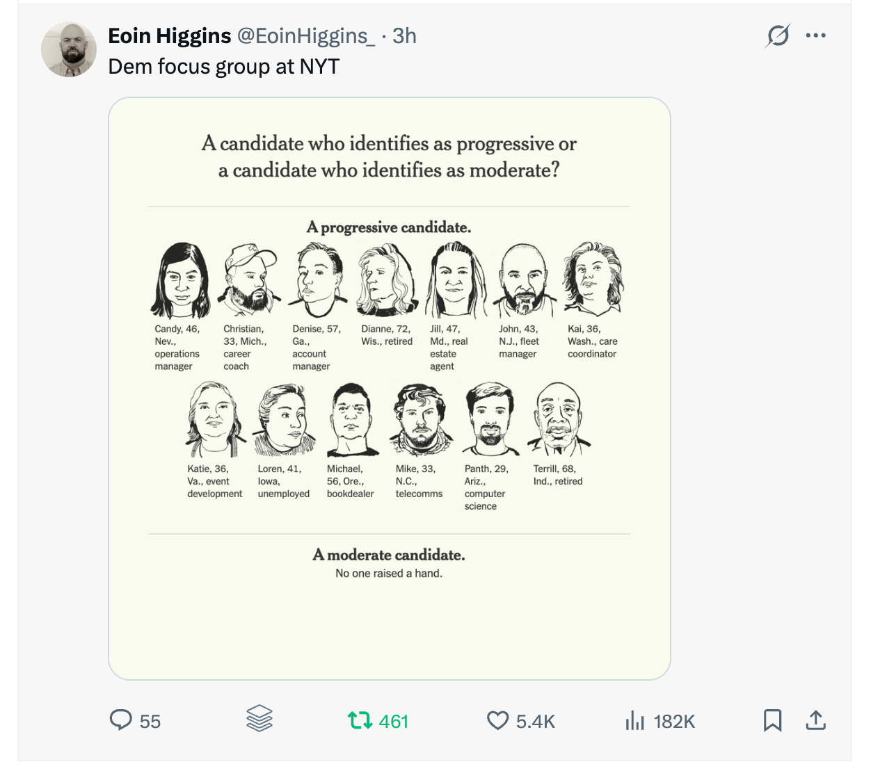Click the 461 retweets count

click(x=393, y=722)
